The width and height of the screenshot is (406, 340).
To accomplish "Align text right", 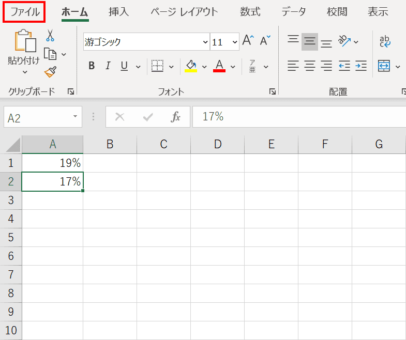I will pyautogui.click(x=326, y=66).
